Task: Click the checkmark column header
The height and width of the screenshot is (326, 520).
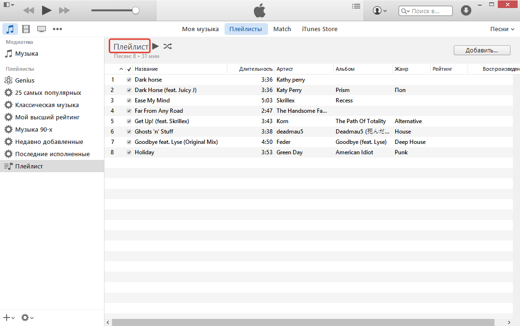Action: click(x=130, y=69)
